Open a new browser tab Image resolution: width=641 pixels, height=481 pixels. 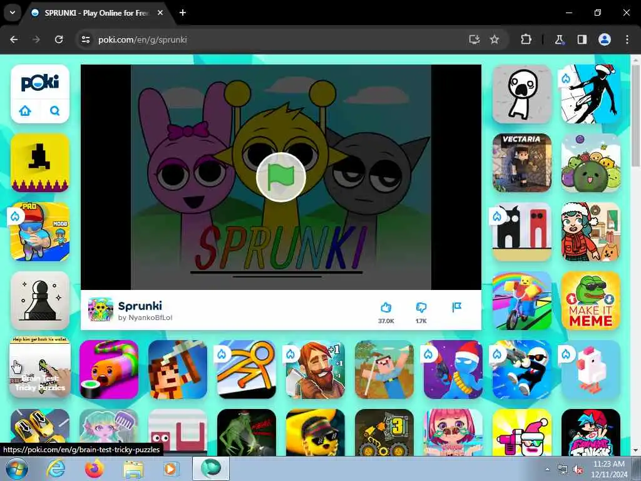coord(183,13)
